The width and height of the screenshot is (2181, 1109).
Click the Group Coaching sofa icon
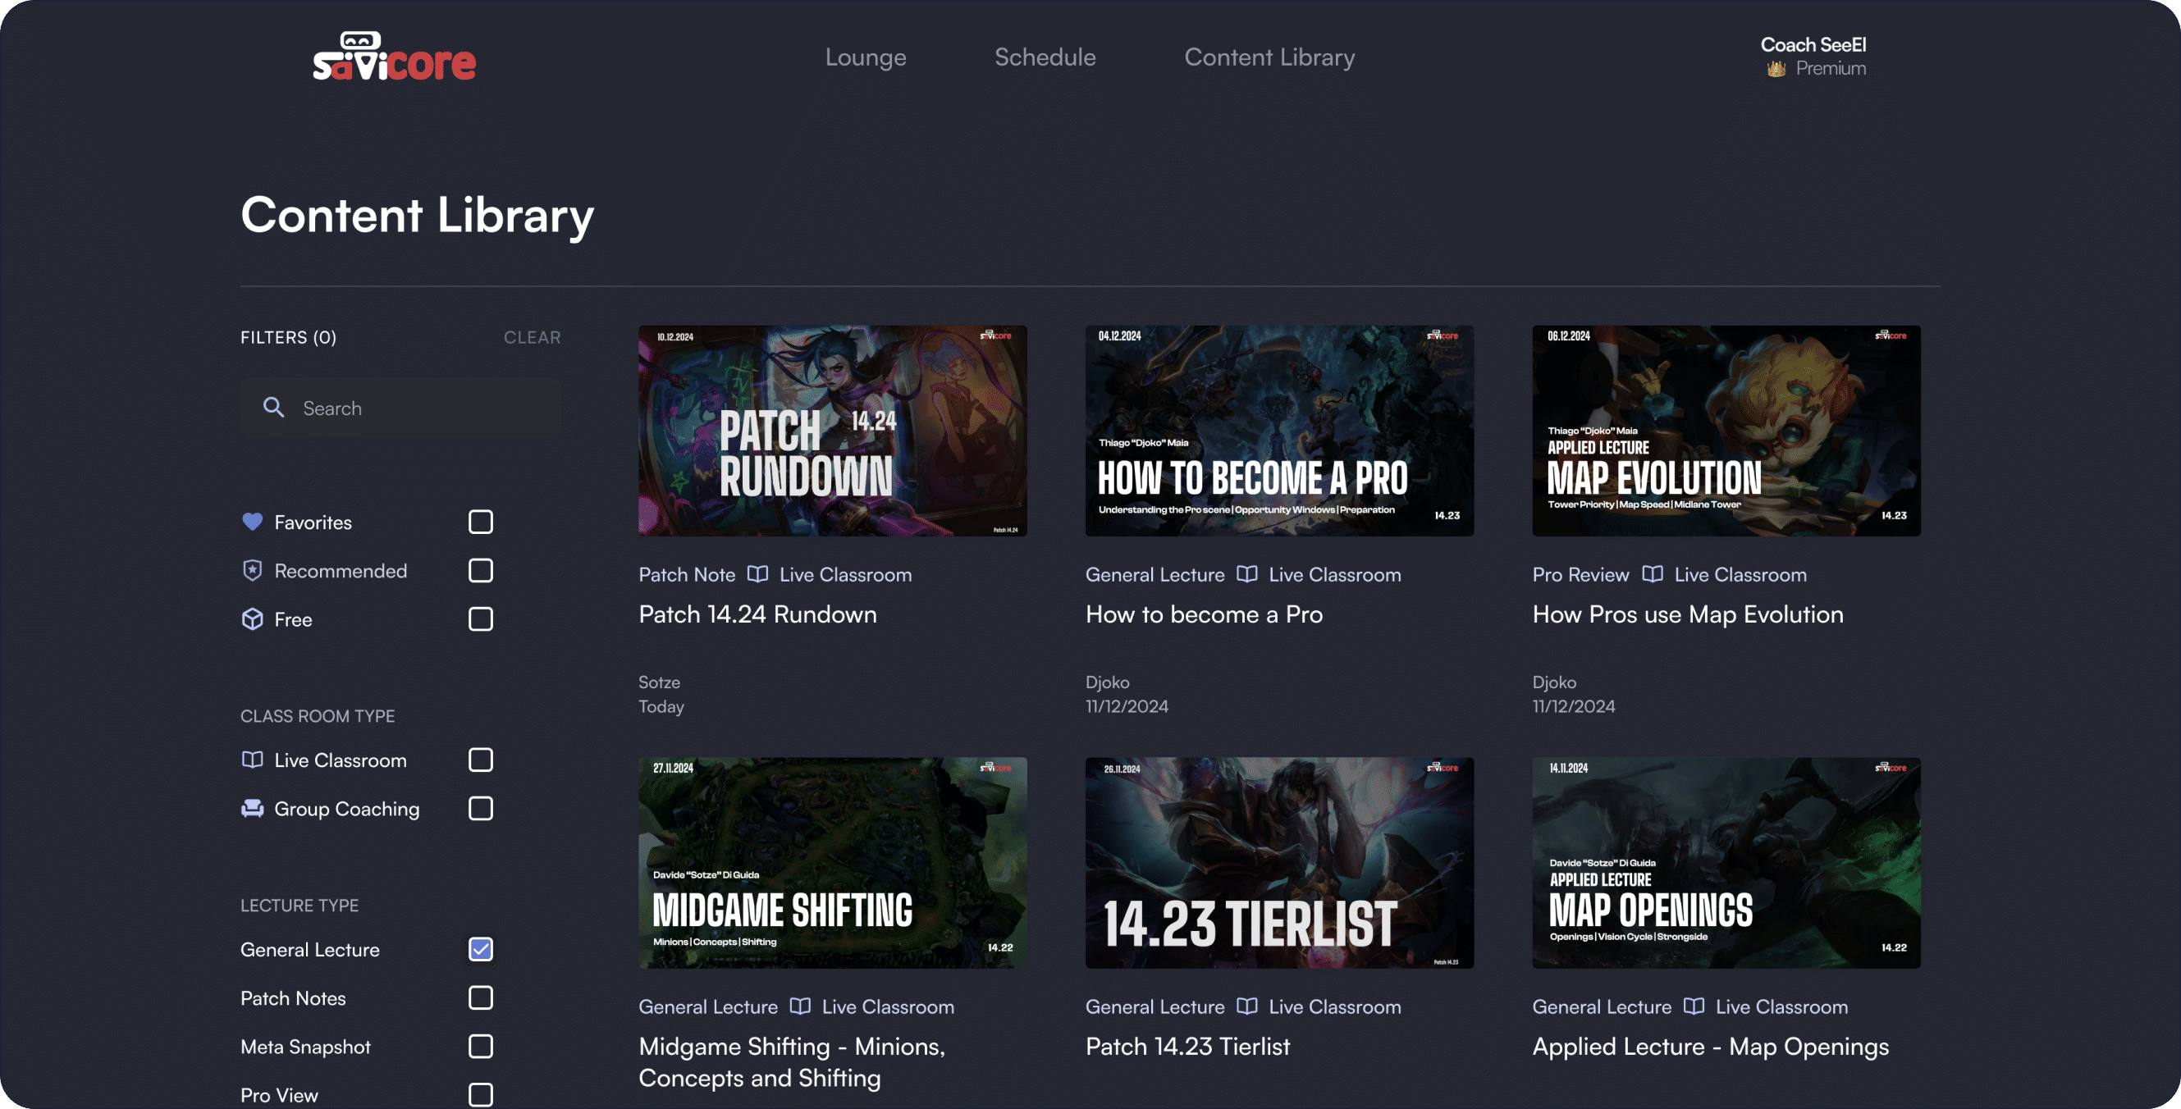click(252, 808)
